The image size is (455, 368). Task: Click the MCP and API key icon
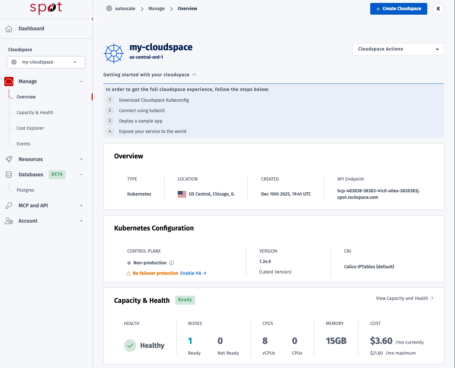click(9, 205)
